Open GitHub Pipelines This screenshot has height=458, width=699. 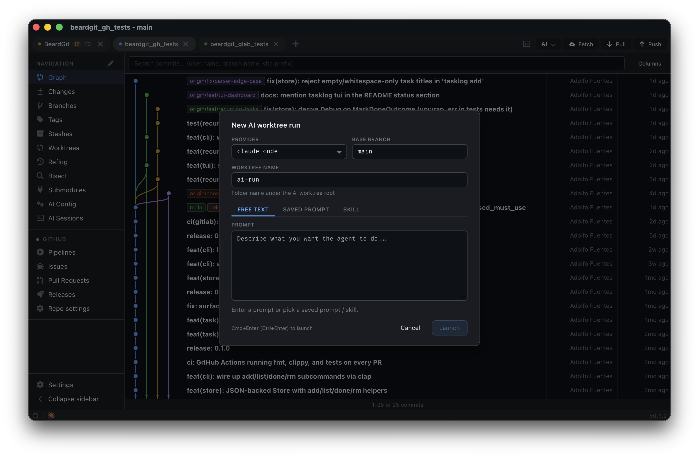click(x=76, y=252)
